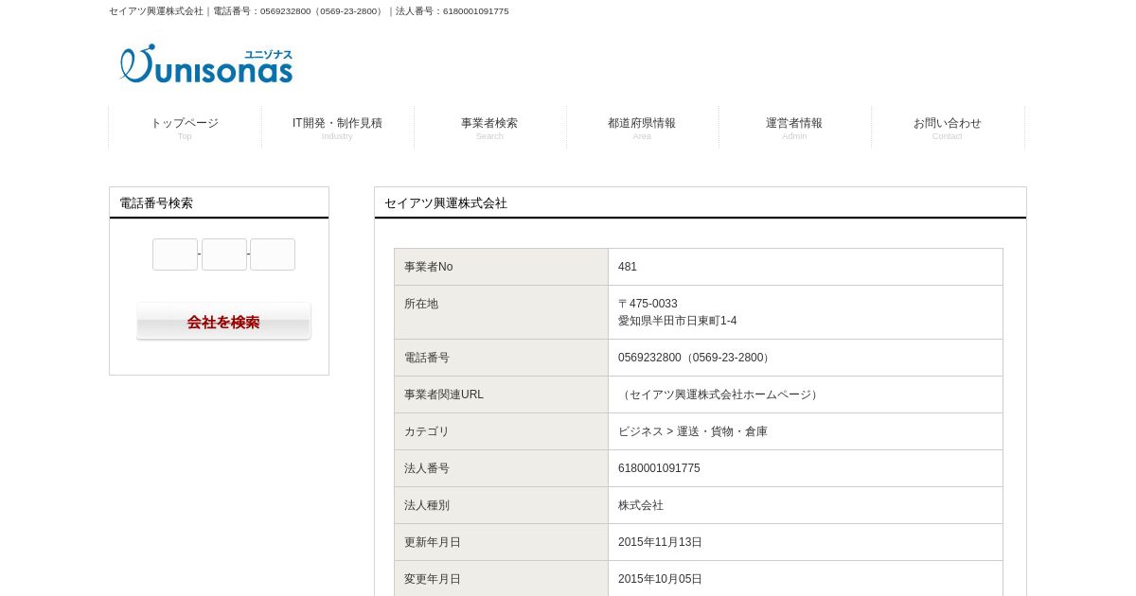Open the トップページ menu item

click(x=185, y=128)
